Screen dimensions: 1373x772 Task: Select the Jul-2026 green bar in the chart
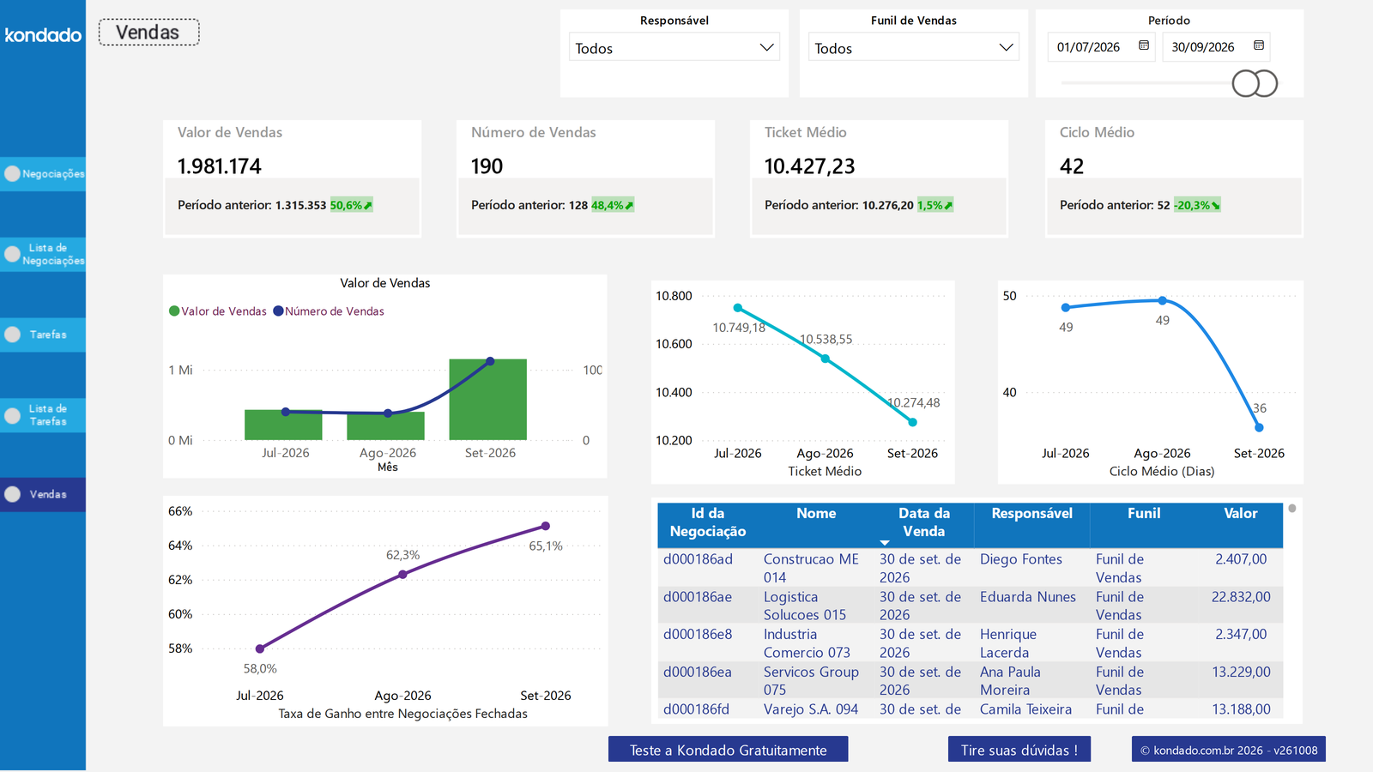[283, 425]
